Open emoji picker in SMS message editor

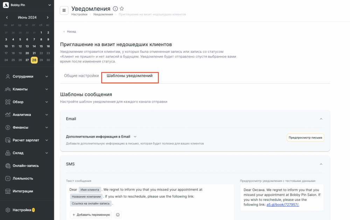pos(118,215)
